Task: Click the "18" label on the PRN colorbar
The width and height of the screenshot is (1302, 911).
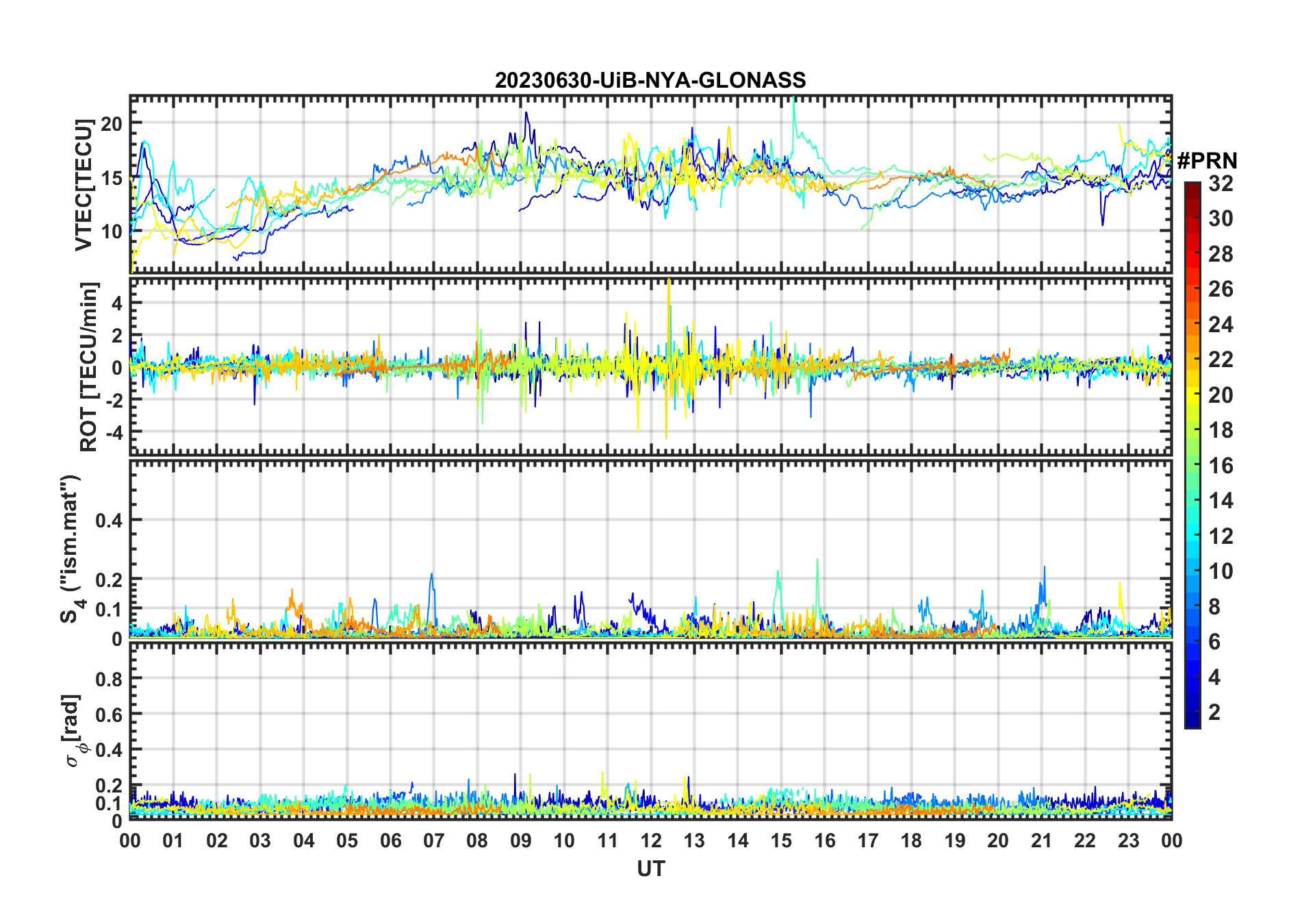Action: [x=1221, y=430]
